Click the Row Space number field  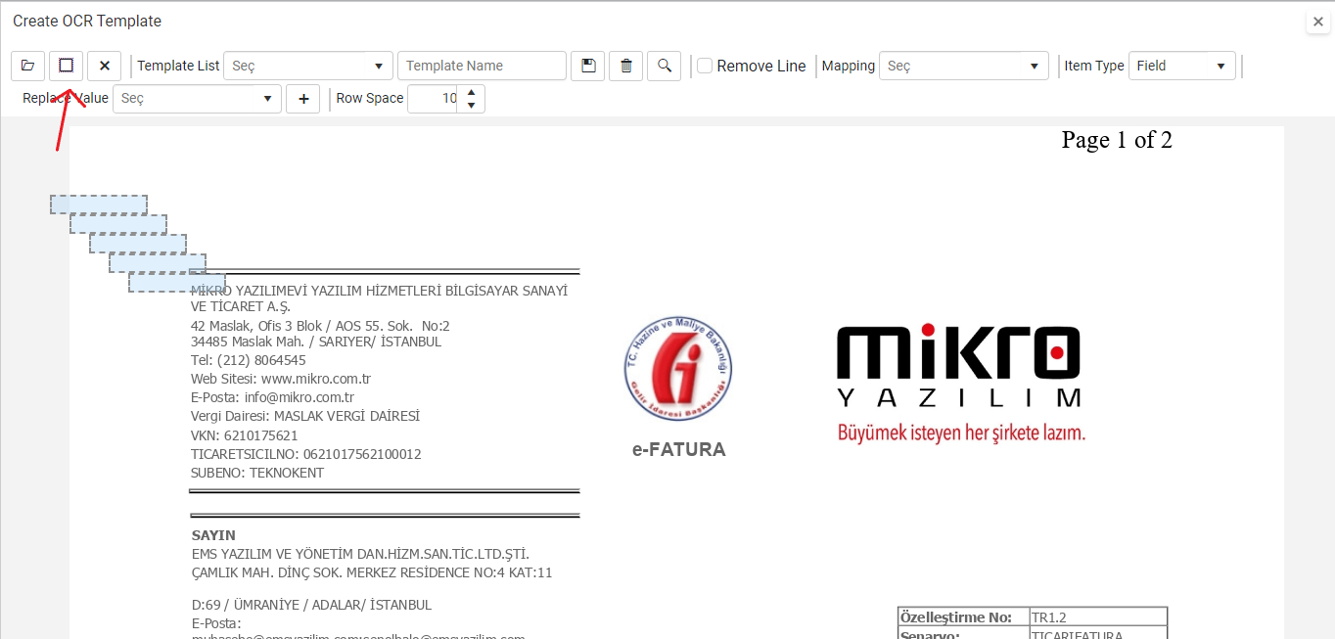click(x=434, y=99)
